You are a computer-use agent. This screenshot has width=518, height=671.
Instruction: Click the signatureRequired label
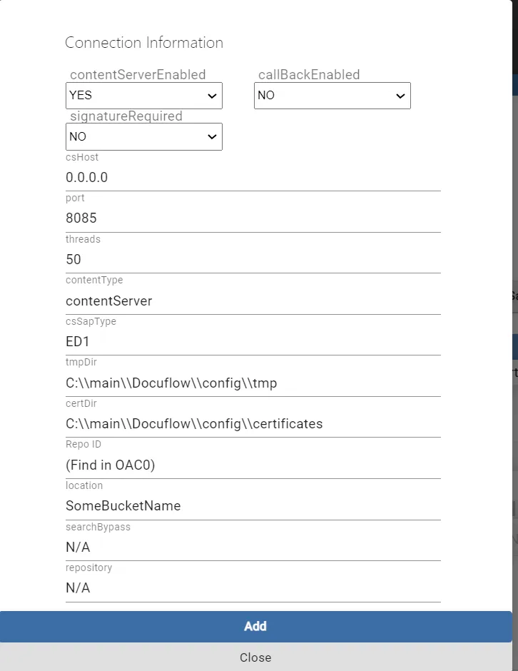[126, 116]
